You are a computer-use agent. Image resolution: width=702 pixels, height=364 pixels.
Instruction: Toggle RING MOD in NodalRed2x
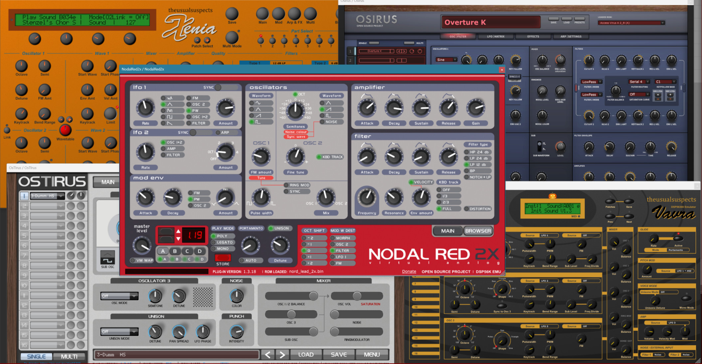297,185
